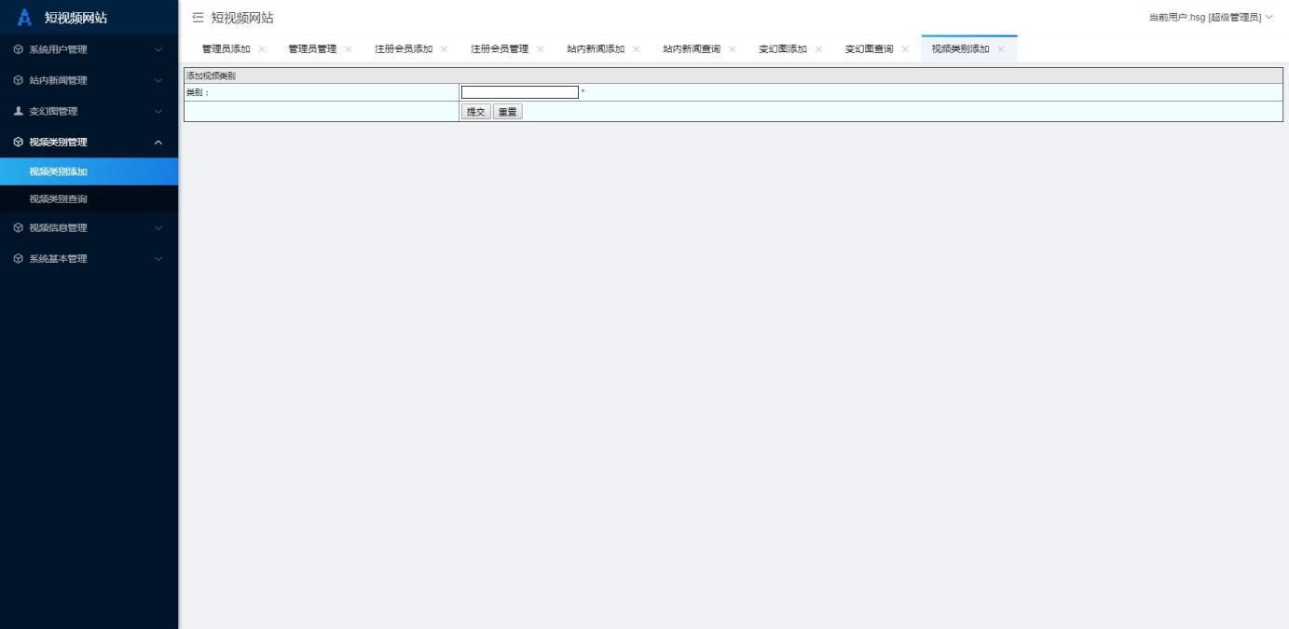Close the 注册会员添加 tab
1289x629 pixels.
[445, 49]
